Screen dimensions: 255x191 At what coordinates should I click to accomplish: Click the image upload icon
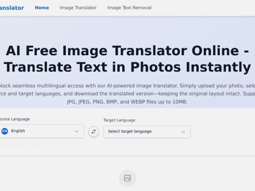(127, 178)
